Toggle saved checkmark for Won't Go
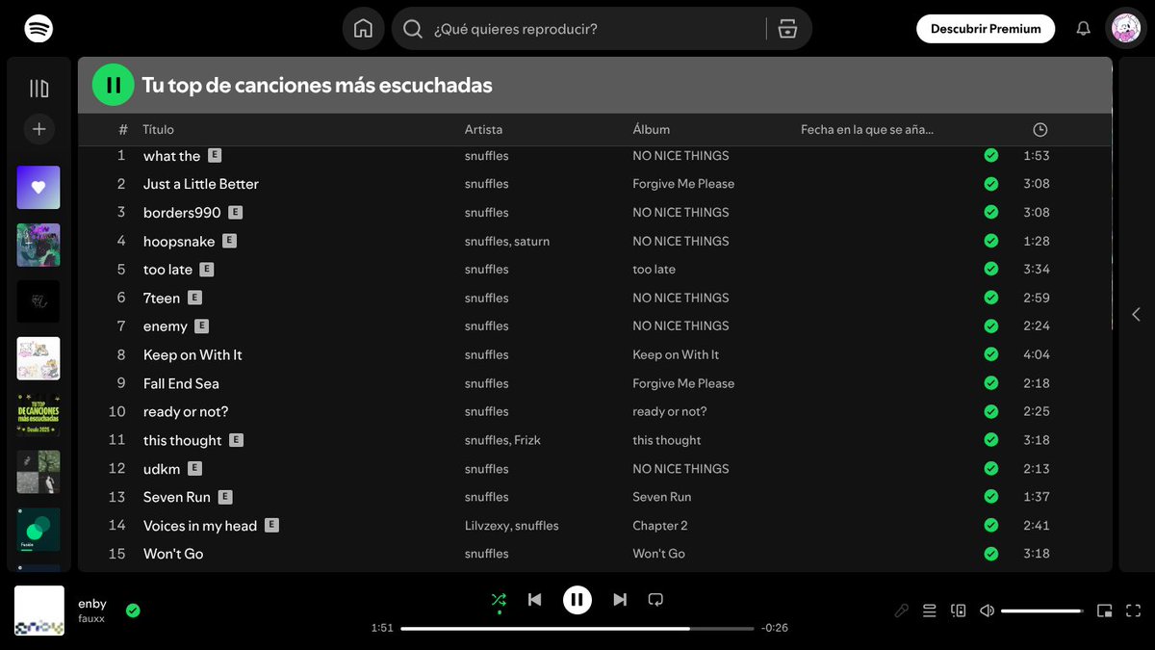This screenshot has width=1155, height=650. pyautogui.click(x=991, y=554)
